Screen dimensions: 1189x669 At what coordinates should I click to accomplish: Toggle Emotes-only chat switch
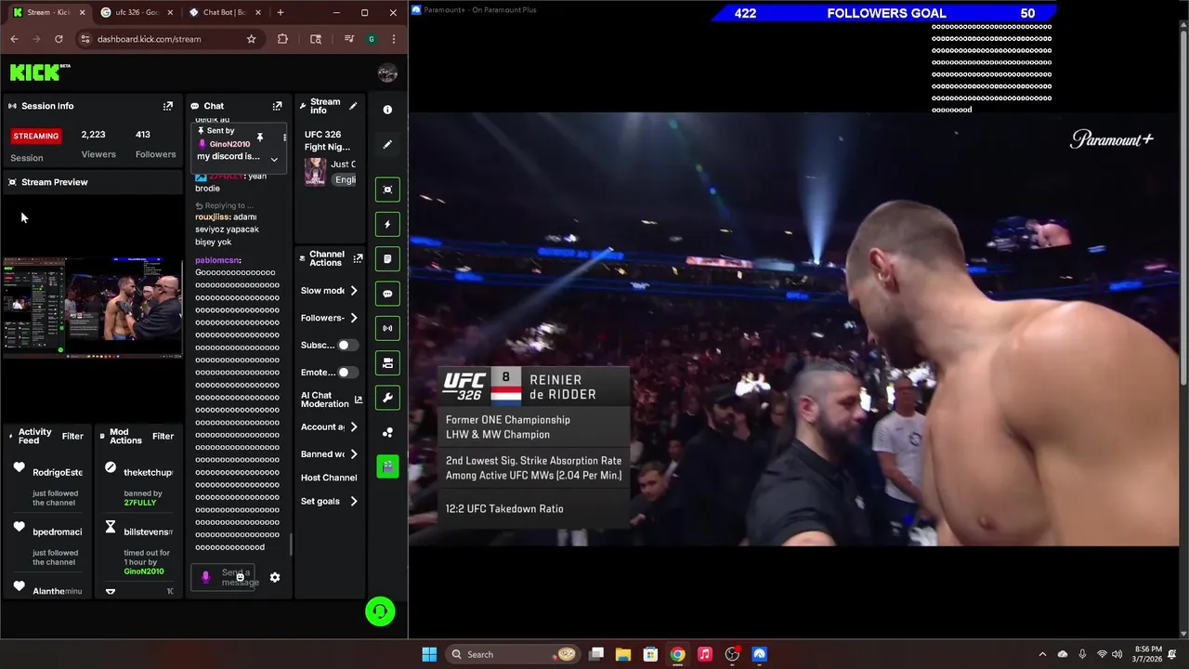[x=346, y=373]
